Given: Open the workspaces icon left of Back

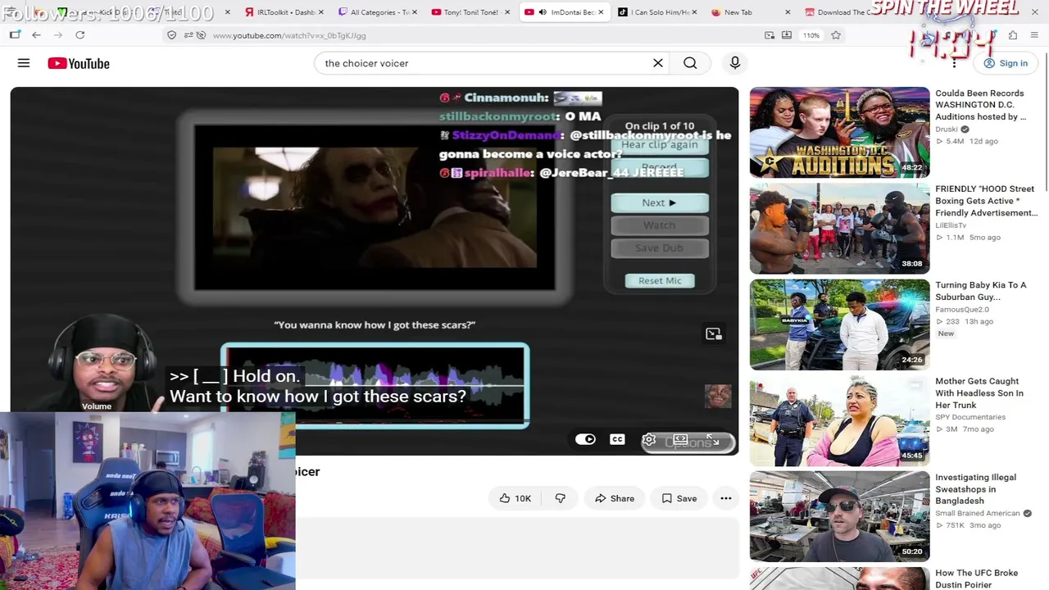Looking at the screenshot, I should (x=15, y=35).
